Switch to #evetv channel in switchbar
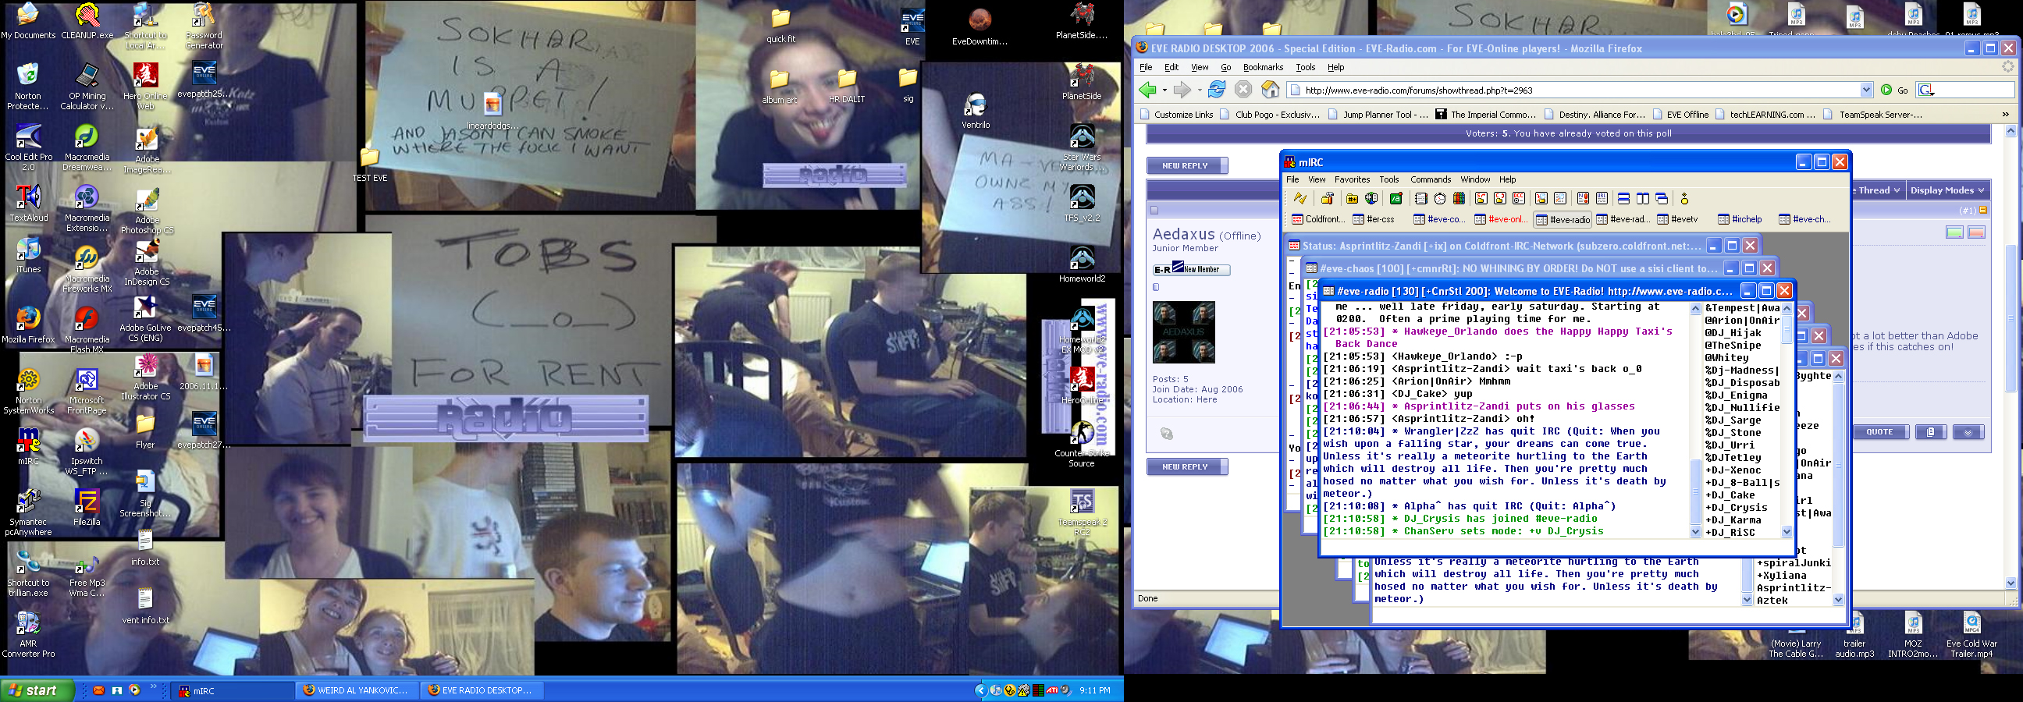2023x702 pixels. pos(1677,220)
